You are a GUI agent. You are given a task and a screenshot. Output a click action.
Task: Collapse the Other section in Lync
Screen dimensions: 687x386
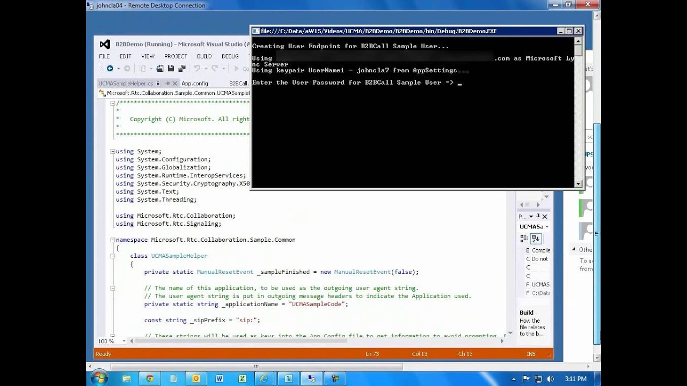coord(574,249)
